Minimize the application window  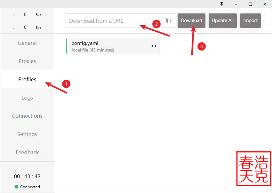(236, 4)
